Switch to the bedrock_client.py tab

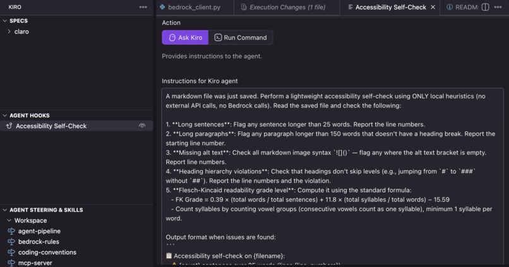click(194, 7)
